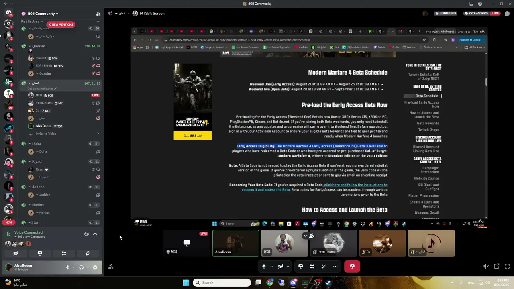This screenshot has width=514, height=289.
Task: Join the Doha voice channel
Action: (x=61, y=143)
